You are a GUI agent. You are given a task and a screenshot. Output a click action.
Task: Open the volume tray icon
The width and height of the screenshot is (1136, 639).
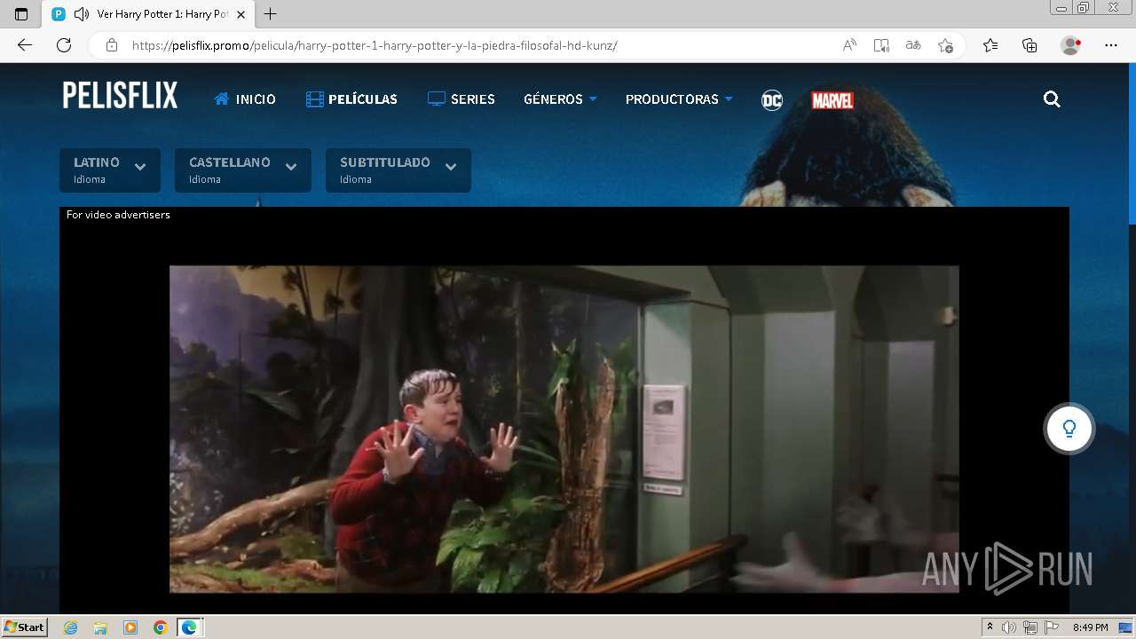(x=1008, y=627)
